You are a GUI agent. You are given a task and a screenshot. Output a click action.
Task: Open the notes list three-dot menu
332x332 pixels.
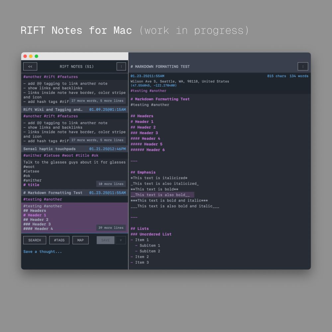click(x=121, y=66)
